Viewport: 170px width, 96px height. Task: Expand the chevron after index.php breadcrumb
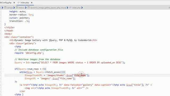click(x=82, y=8)
